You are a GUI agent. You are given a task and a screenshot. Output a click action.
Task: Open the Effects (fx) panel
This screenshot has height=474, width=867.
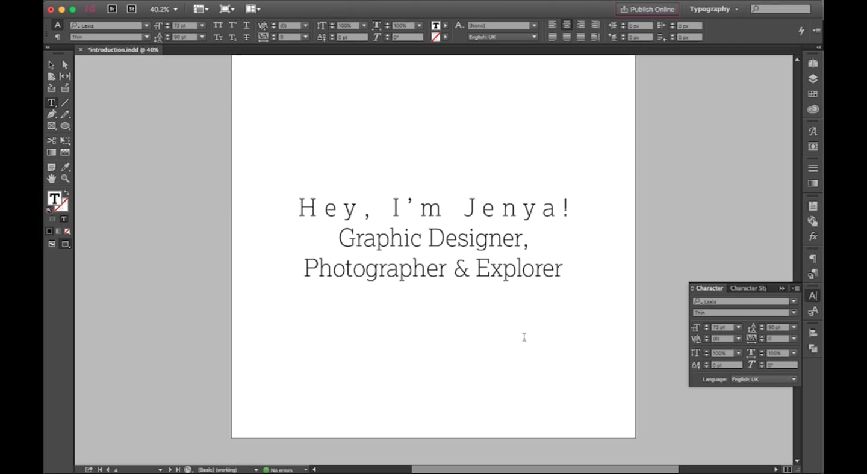(813, 236)
